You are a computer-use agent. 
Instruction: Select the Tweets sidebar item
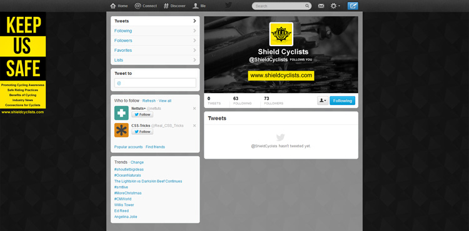click(x=155, y=21)
